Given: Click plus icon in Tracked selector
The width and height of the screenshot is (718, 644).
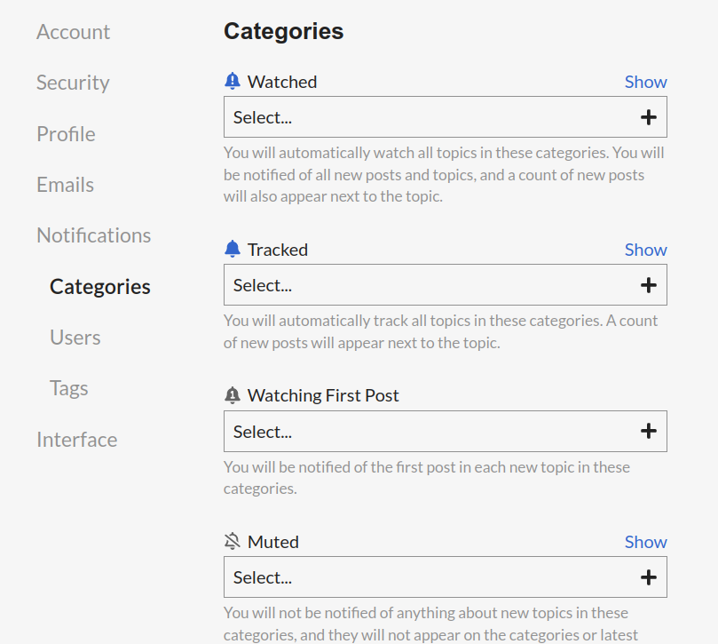Looking at the screenshot, I should (649, 285).
